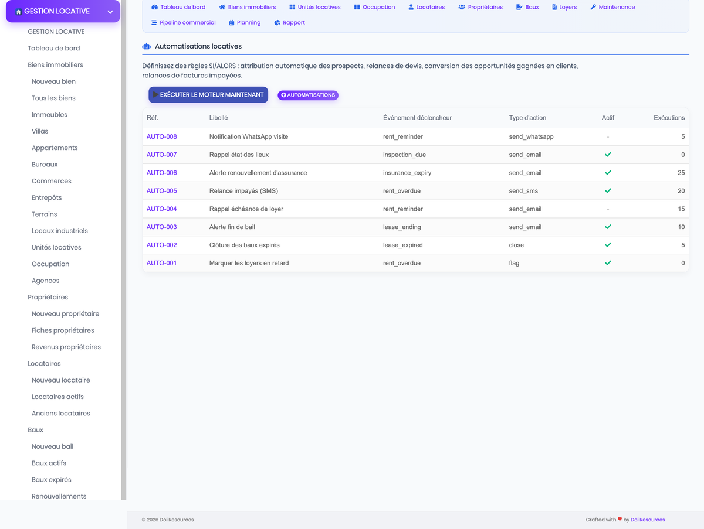This screenshot has width=704, height=529.
Task: Open Nouveau bien in sidebar
Action: click(x=53, y=81)
